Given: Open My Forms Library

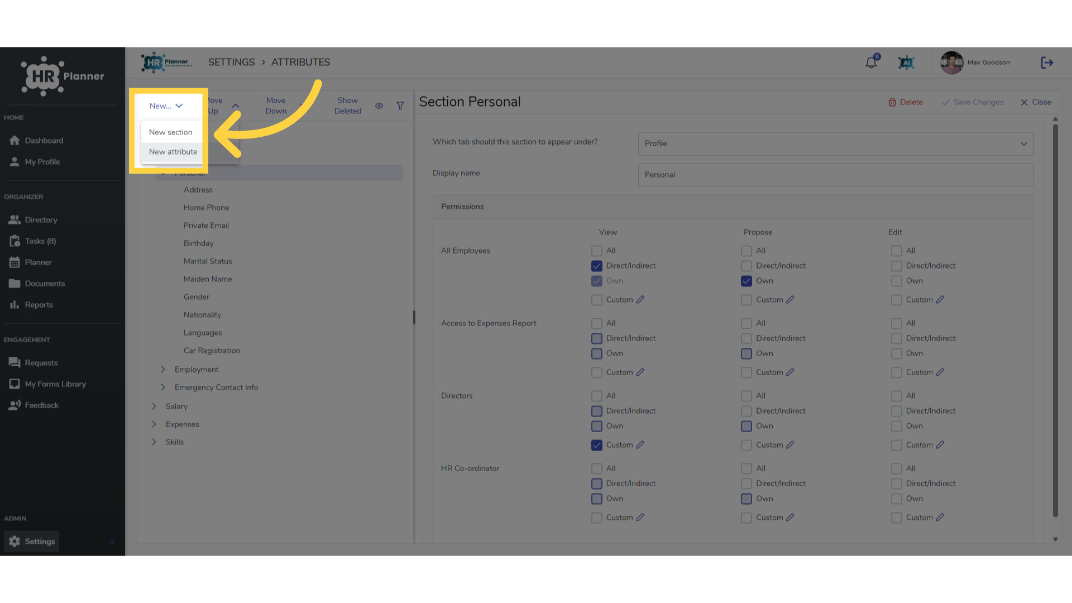Looking at the screenshot, I should pyautogui.click(x=48, y=384).
